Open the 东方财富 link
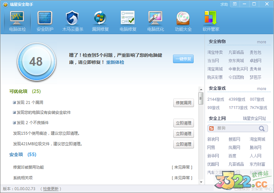Image resolution: width=274 pixels, height=193 pixels. 257,164
